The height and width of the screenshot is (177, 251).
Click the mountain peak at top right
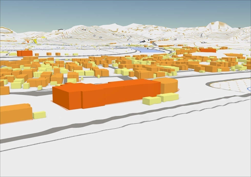pos(218,25)
